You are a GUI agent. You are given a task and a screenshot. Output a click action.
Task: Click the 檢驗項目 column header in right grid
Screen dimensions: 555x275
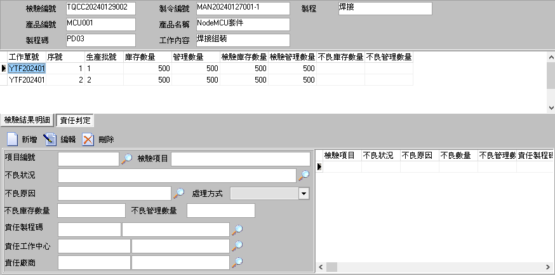point(342,156)
